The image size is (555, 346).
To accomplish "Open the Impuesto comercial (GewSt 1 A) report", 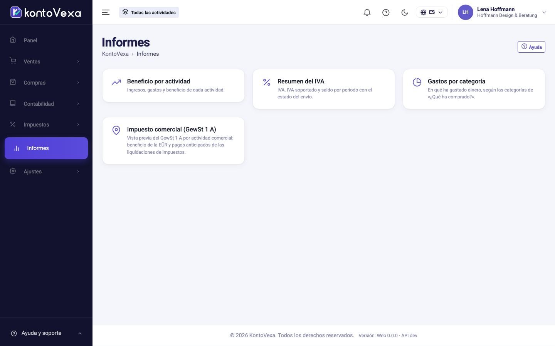I will (173, 141).
